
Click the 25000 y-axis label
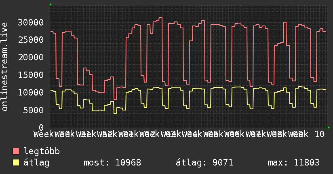[x=31, y=40]
